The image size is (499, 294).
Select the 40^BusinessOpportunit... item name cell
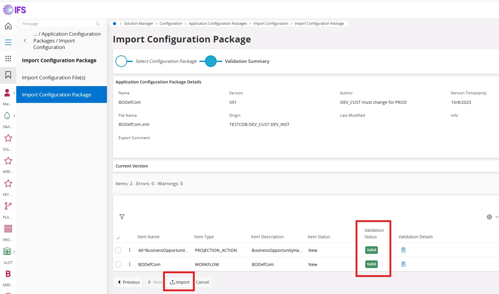tap(163, 250)
